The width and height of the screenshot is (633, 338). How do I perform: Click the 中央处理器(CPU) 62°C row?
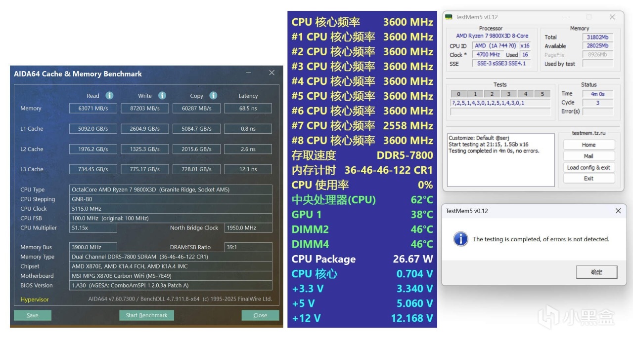tap(362, 199)
